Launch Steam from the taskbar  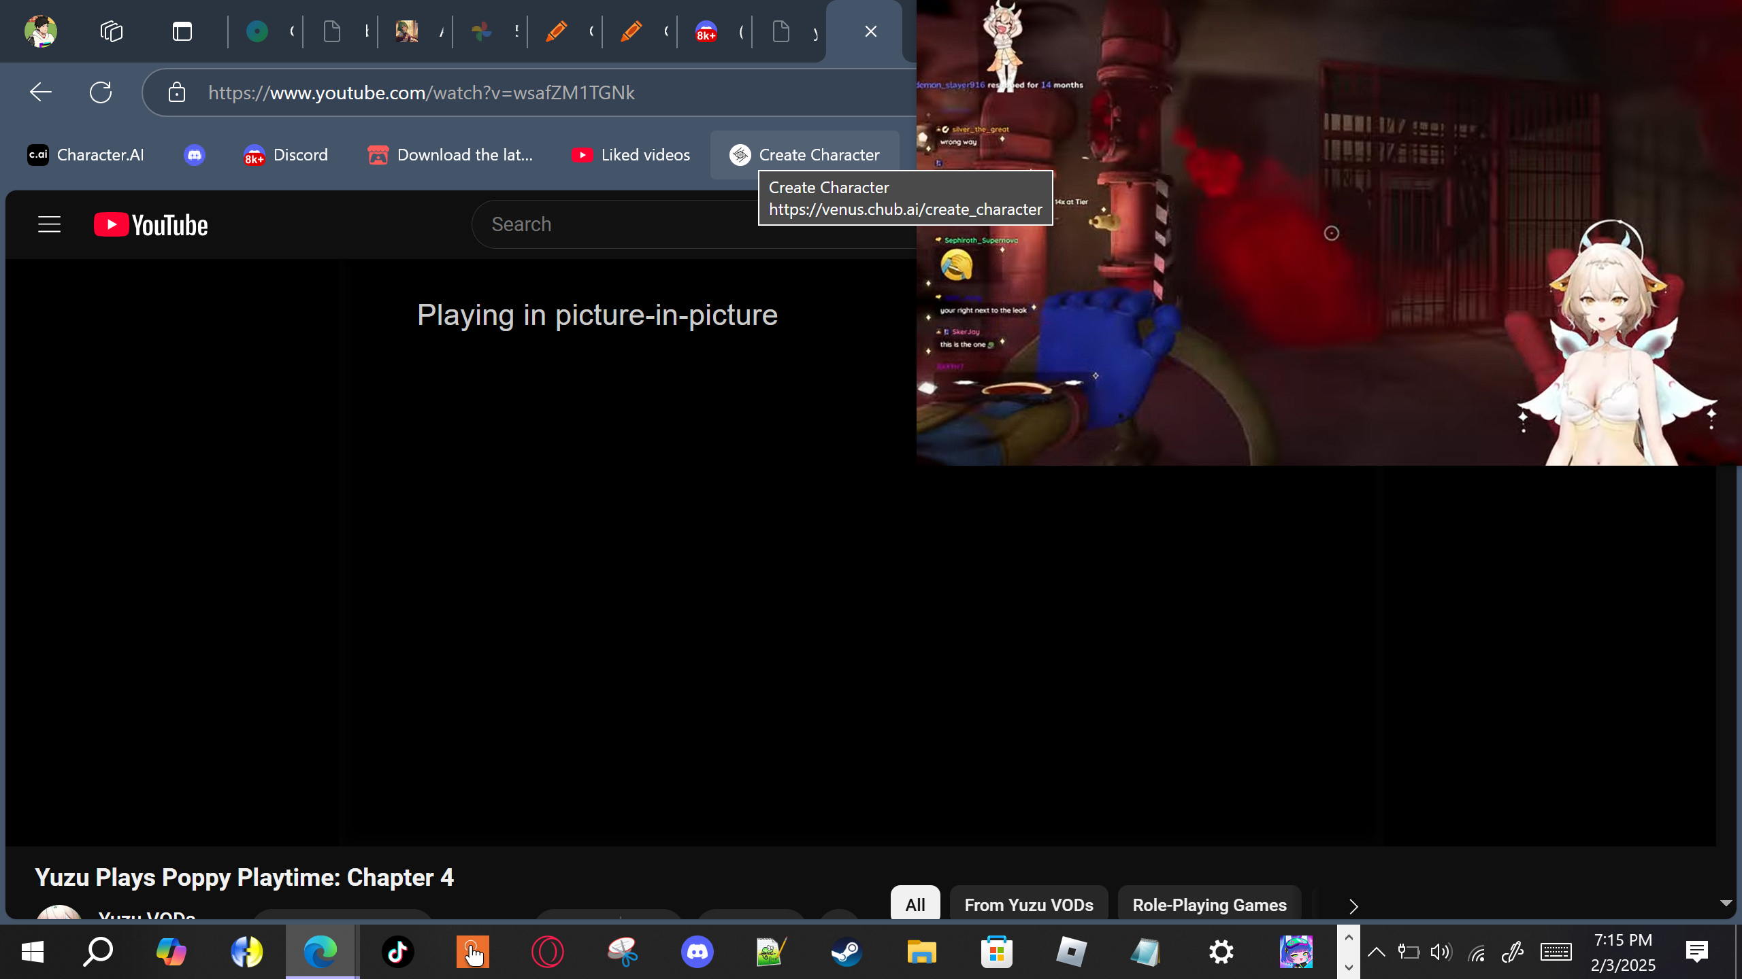coord(847,952)
